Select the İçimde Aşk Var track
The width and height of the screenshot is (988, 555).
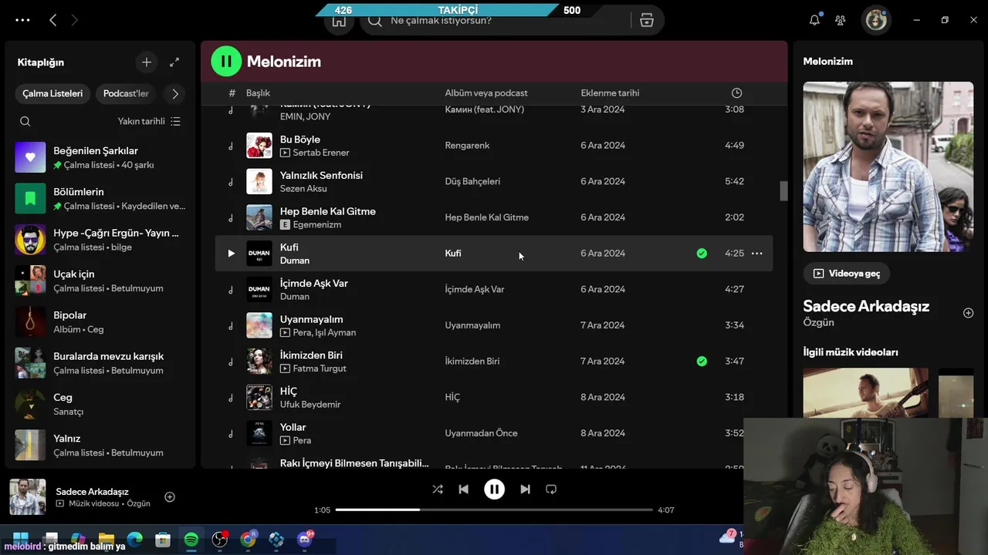coord(314,283)
